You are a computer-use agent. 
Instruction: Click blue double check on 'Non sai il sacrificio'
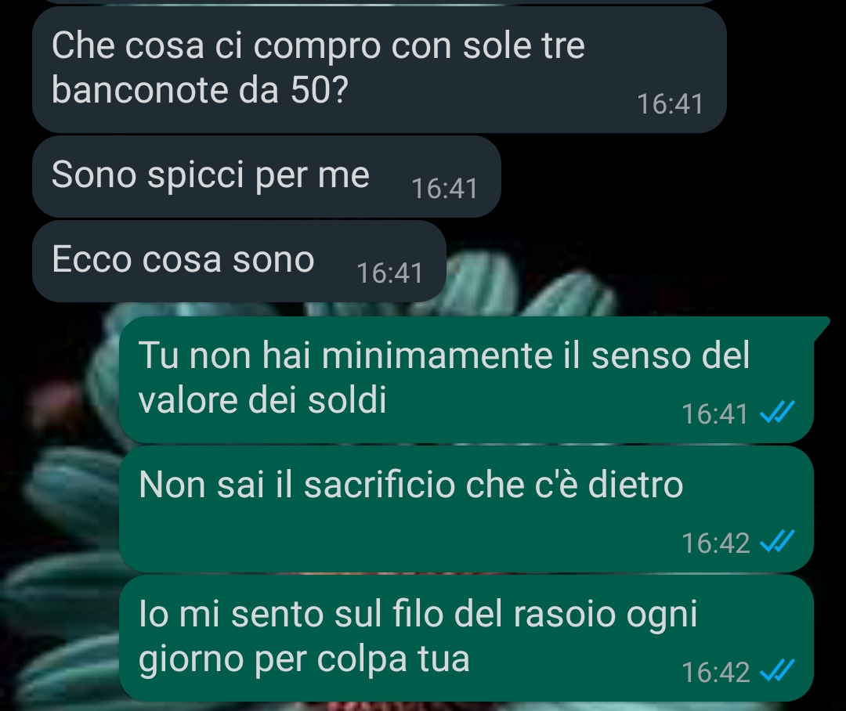(x=777, y=542)
